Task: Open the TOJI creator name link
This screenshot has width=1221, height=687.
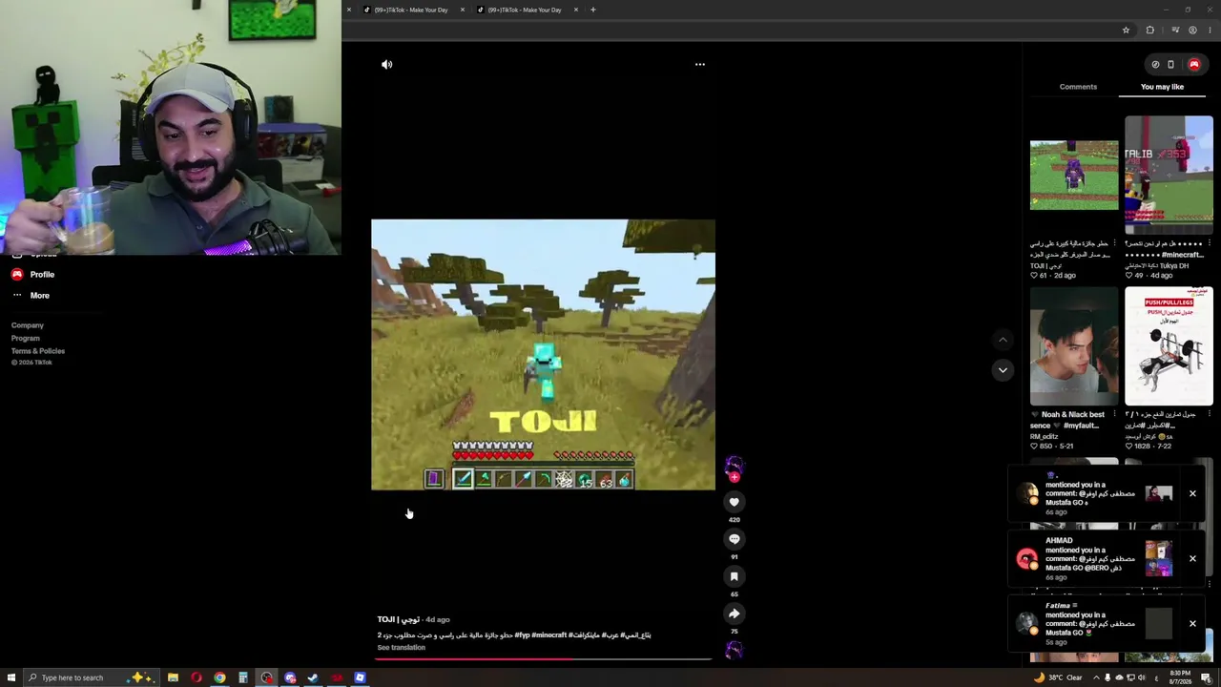Action: [x=399, y=620]
